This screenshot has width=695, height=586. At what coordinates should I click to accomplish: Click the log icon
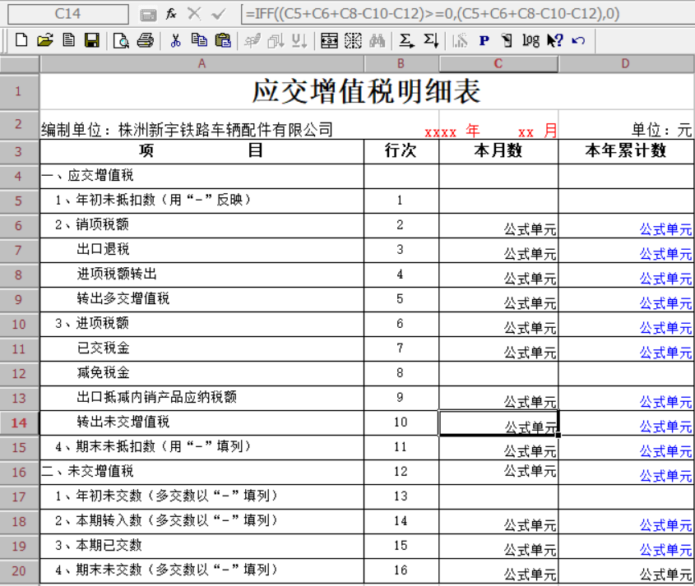click(531, 41)
